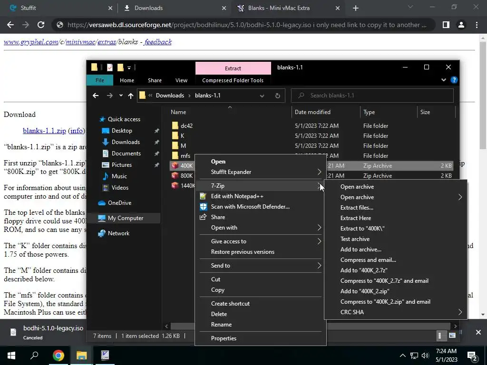The image size is (487, 365).
Task: Open Videos in Explorer sidebar
Action: tap(120, 187)
